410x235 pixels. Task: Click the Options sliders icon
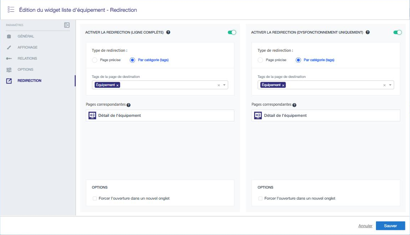(9, 70)
